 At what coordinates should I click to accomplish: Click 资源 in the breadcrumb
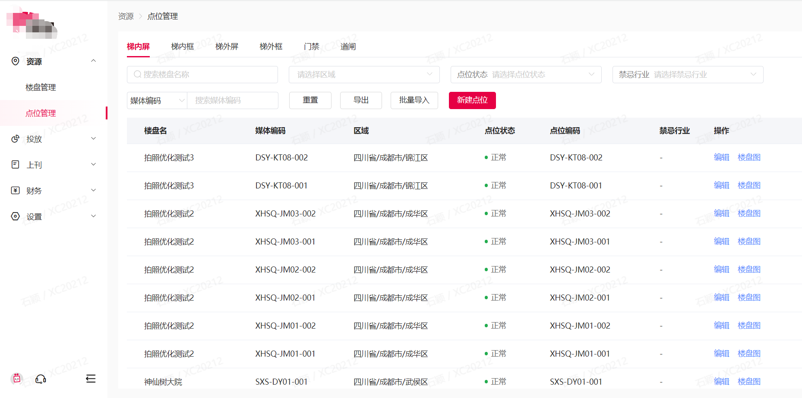pyautogui.click(x=126, y=16)
